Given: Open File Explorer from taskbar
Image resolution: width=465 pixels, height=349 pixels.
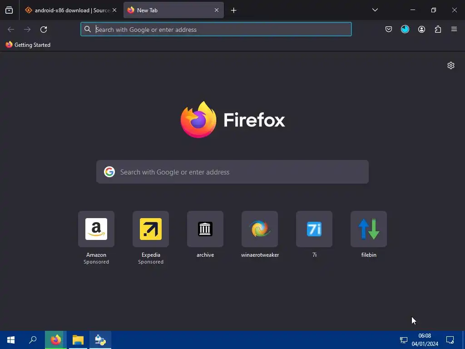Looking at the screenshot, I should coord(78,340).
